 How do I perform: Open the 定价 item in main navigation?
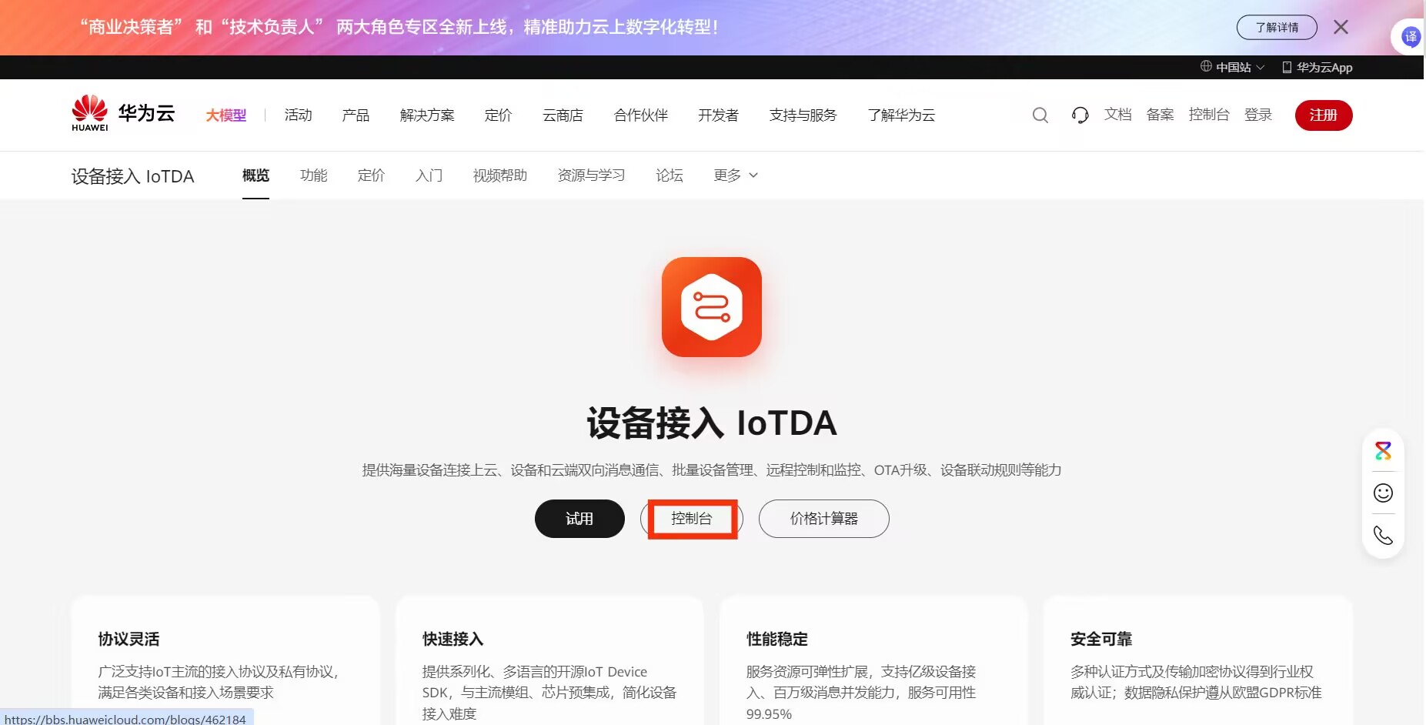click(498, 115)
